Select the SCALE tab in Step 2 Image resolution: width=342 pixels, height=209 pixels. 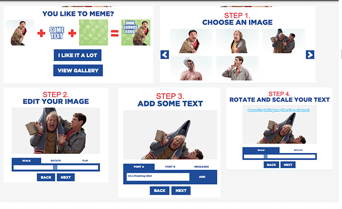(27, 161)
